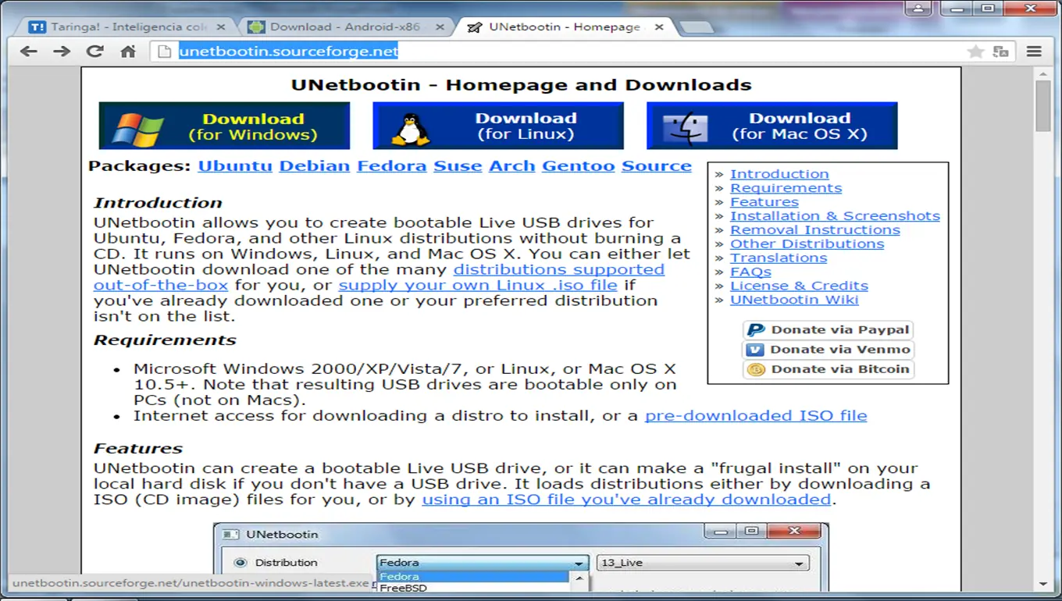The image size is (1062, 601).
Task: Choose FreeBSD in the dropdown list
Action: click(403, 588)
